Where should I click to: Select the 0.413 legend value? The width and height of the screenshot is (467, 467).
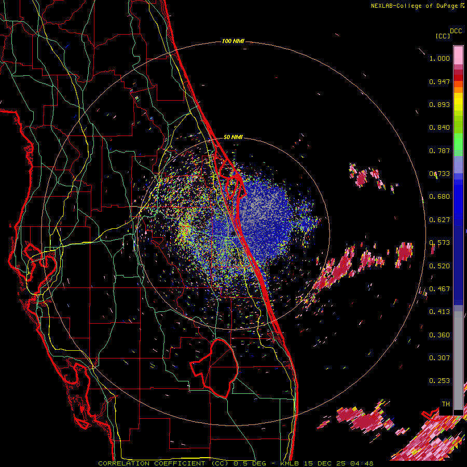coord(439,312)
